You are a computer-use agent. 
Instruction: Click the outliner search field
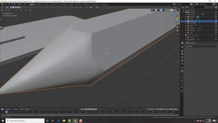(198, 7)
